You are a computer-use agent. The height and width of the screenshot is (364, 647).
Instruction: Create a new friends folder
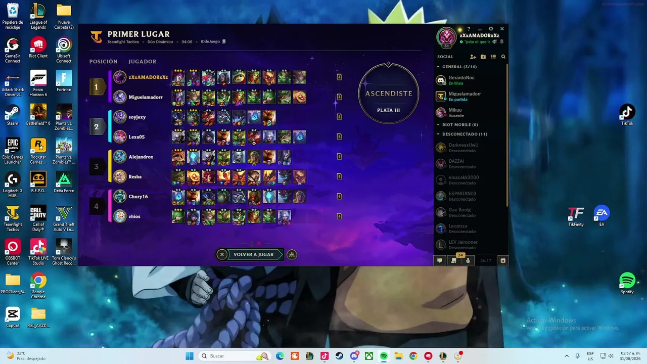pyautogui.click(x=483, y=57)
